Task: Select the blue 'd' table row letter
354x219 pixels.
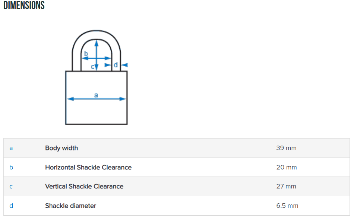Action: tap(11, 206)
